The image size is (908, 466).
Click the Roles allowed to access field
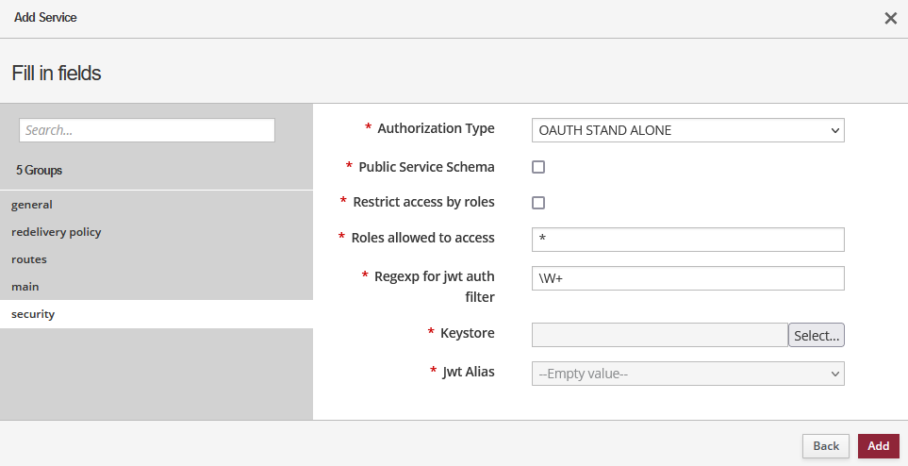687,240
